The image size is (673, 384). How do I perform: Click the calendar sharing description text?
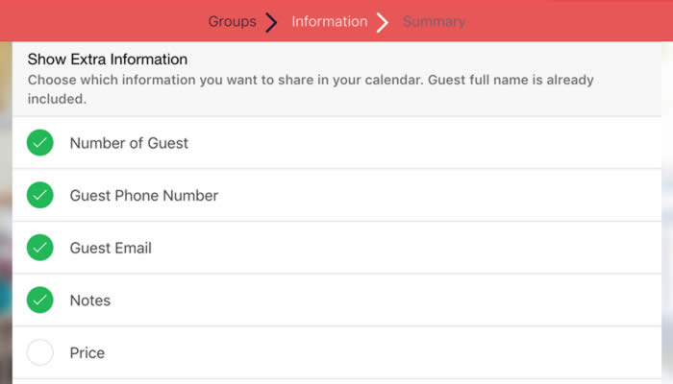(311, 89)
